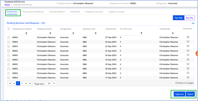Viewport: 198px width, 101px height.
Task: Go to the first page of results
Action: tap(10, 83)
